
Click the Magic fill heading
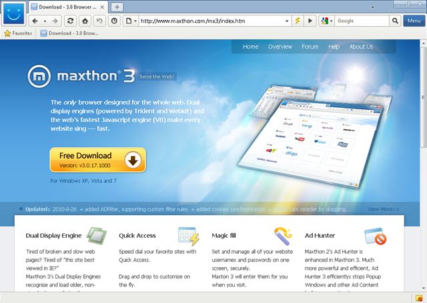(224, 236)
